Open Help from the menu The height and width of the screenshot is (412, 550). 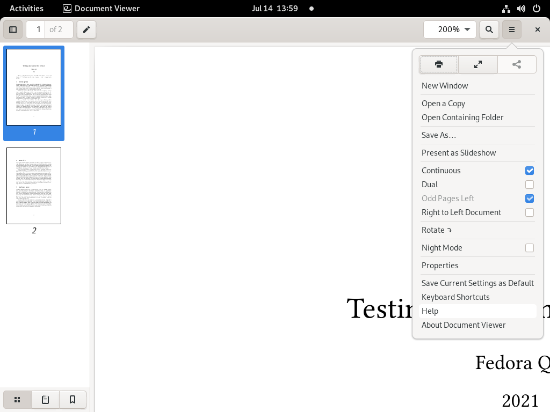(x=477, y=311)
